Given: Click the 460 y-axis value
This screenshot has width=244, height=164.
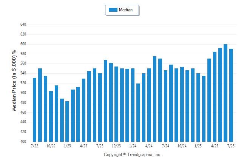Looking at the screenshot, I should point(23,112).
